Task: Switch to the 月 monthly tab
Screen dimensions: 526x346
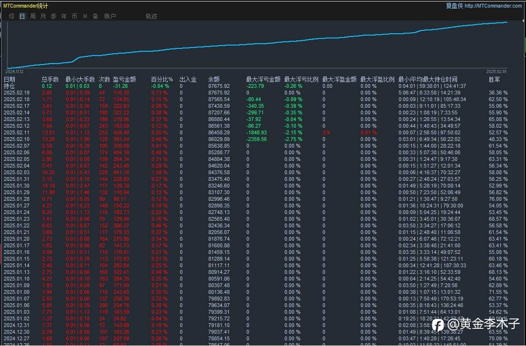Action: click(43, 16)
